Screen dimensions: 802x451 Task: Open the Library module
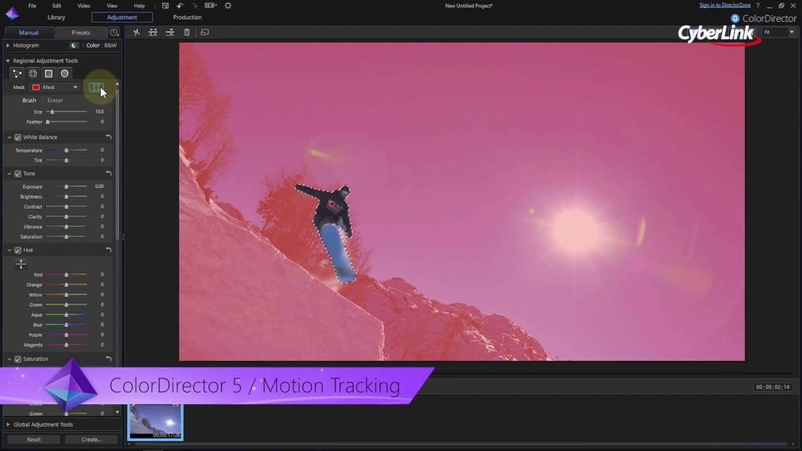tap(56, 18)
